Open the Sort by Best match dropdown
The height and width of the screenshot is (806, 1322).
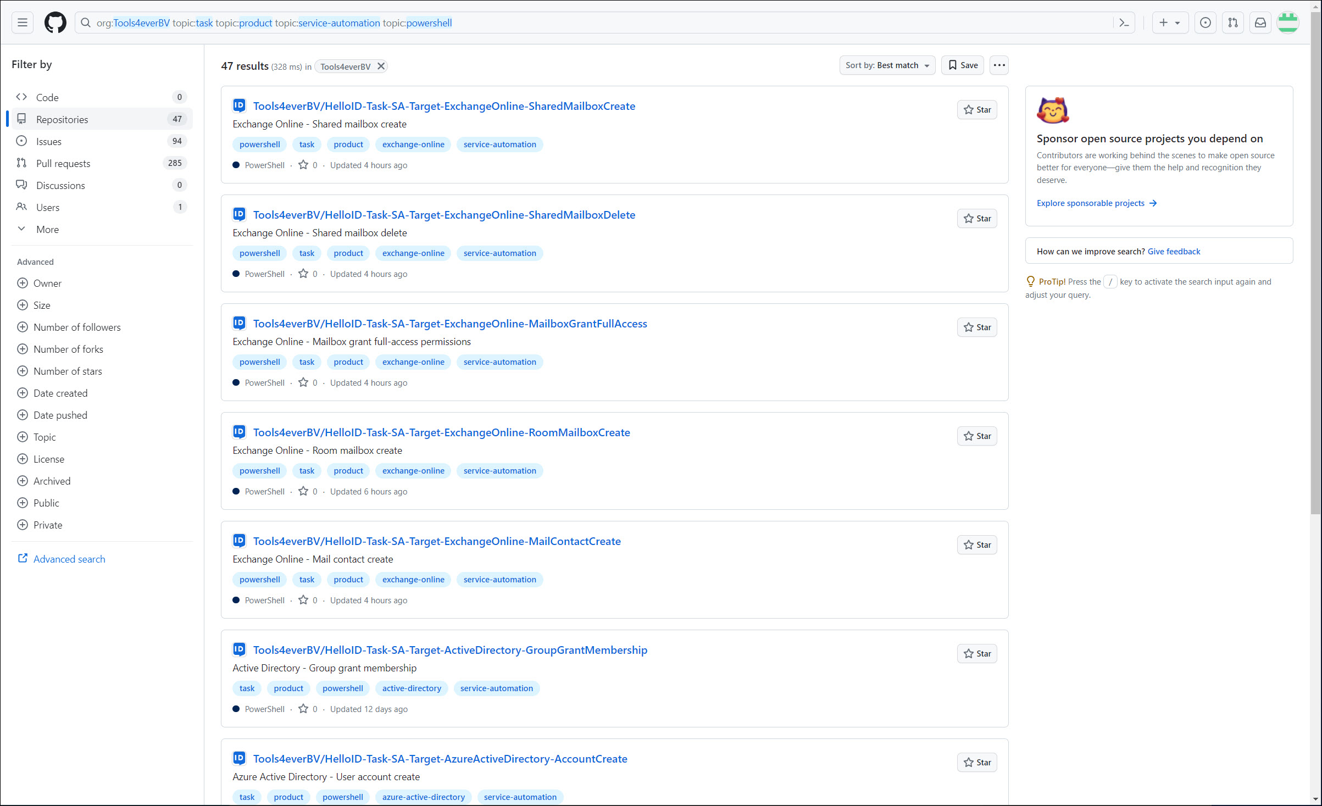point(887,65)
